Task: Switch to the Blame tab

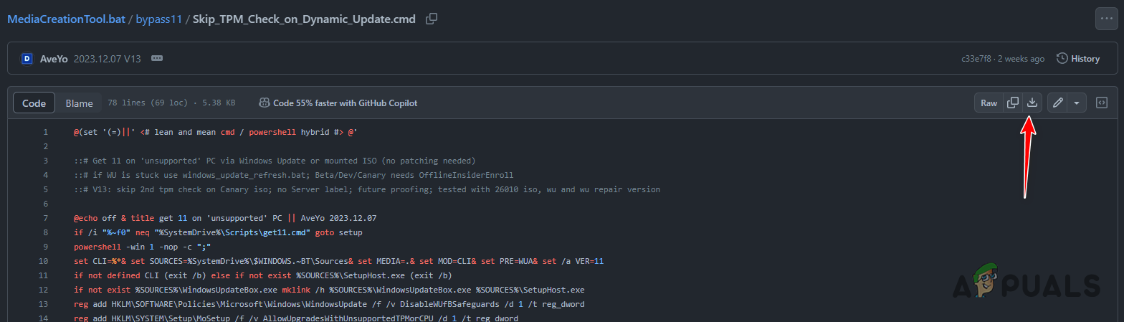Action: pos(80,103)
